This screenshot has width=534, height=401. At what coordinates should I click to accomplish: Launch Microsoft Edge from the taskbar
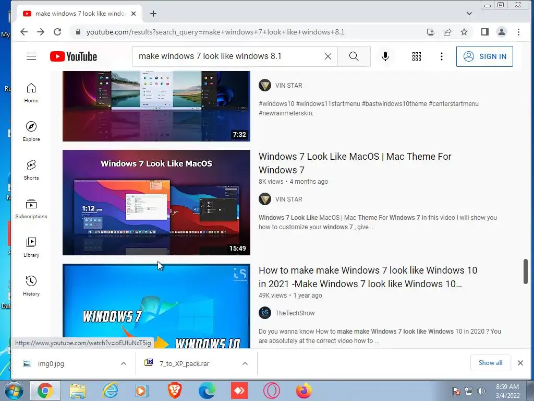(x=207, y=391)
